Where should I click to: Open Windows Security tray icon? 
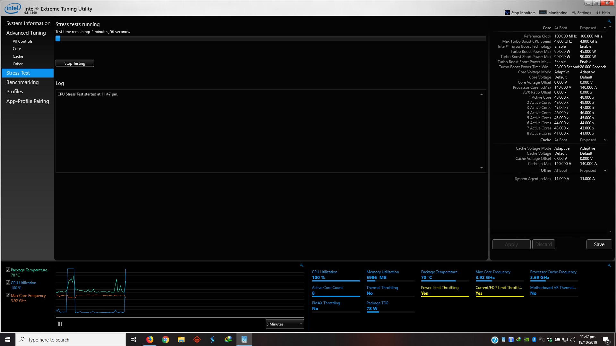(550, 340)
